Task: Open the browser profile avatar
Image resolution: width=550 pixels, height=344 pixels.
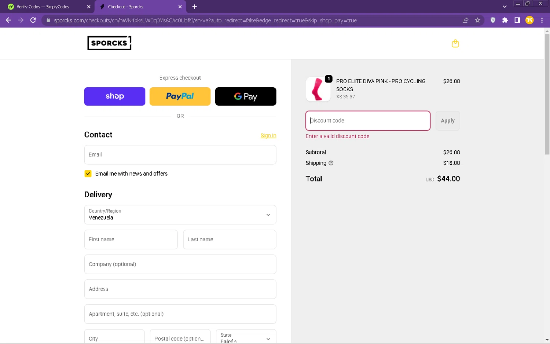Action: (529, 20)
